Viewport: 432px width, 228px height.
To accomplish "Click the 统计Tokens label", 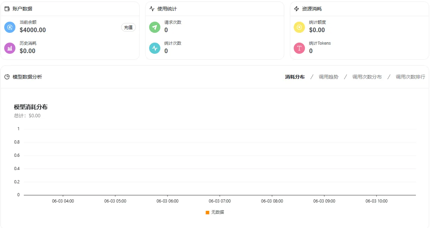I will pyautogui.click(x=320, y=43).
